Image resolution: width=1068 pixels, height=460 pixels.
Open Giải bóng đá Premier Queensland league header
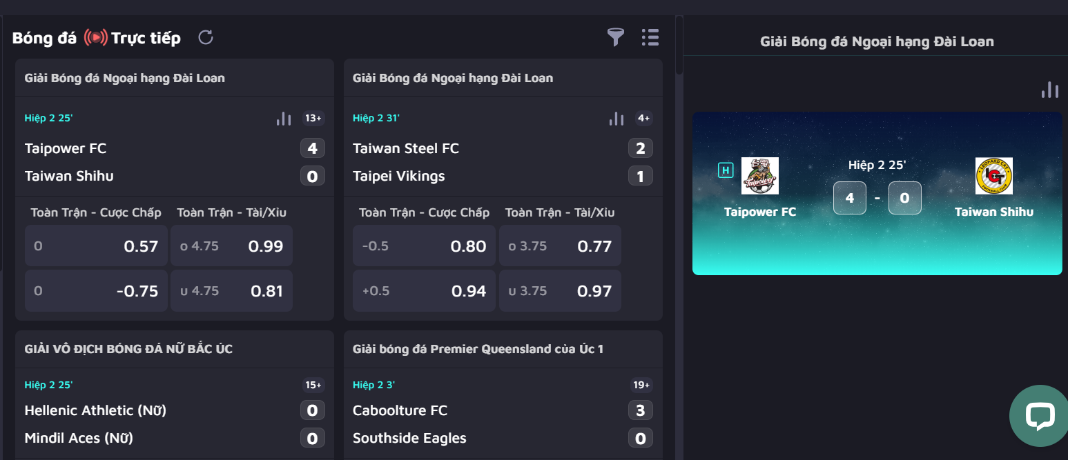tap(478, 349)
